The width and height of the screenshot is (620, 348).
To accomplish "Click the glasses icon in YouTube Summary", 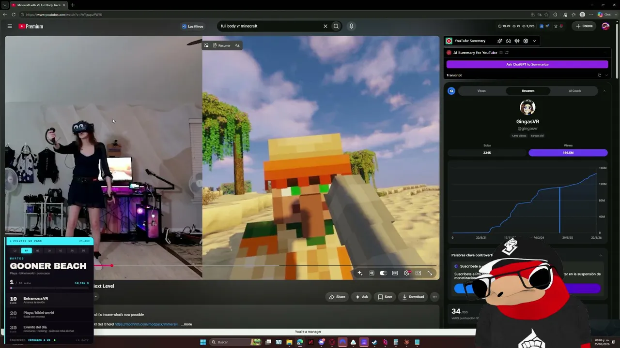I will (509, 41).
